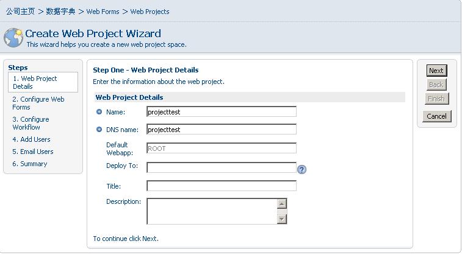Click Description scrollbar up arrow

click(x=282, y=204)
